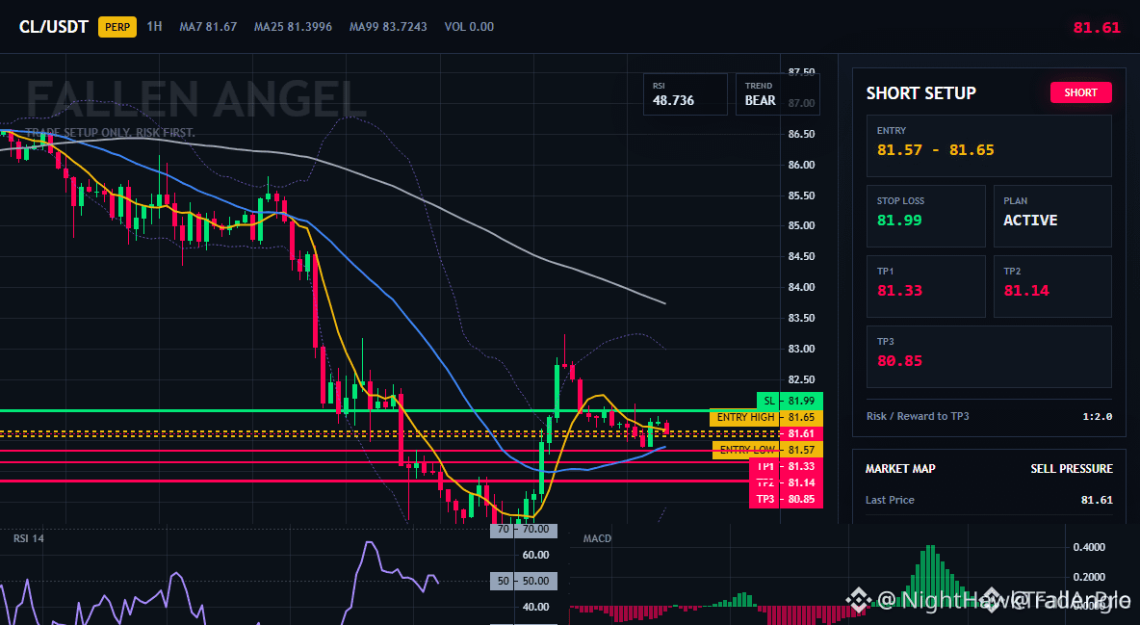Click the SELL PRESSURE label
Image resolution: width=1140 pixels, height=625 pixels.
(1072, 469)
